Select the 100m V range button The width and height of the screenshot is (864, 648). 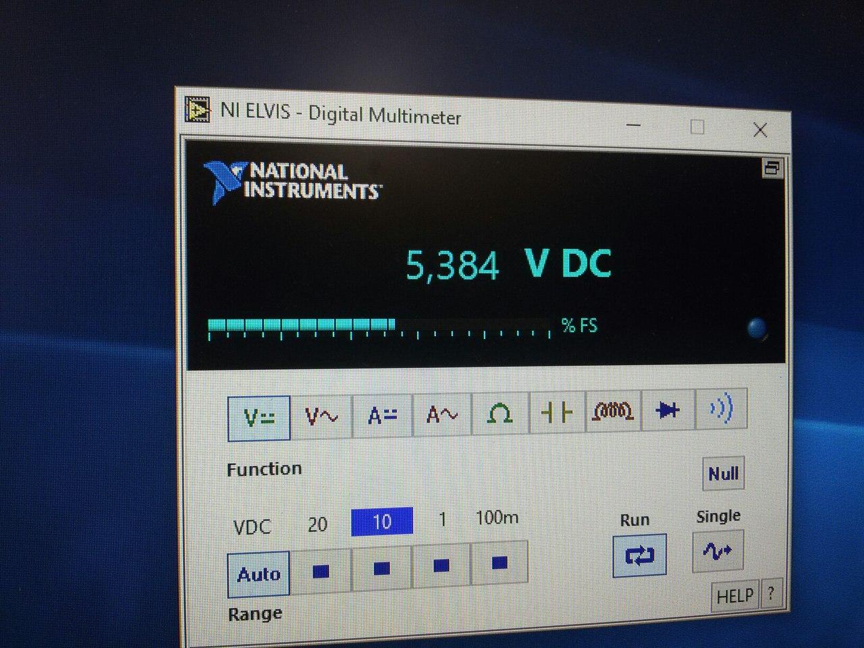click(500, 562)
